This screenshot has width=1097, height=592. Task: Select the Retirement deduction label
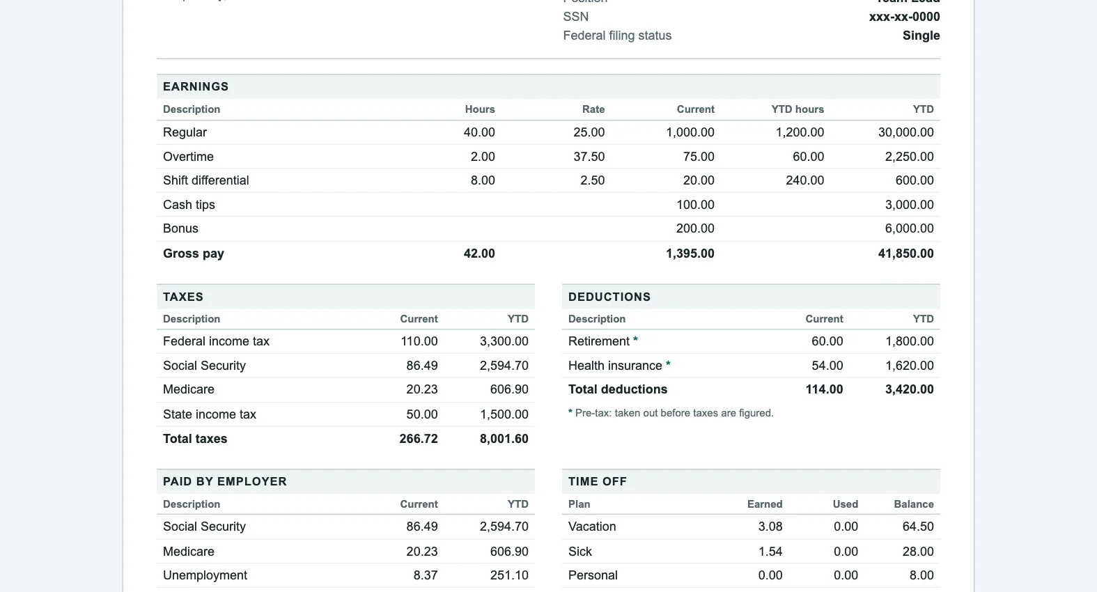click(x=599, y=341)
